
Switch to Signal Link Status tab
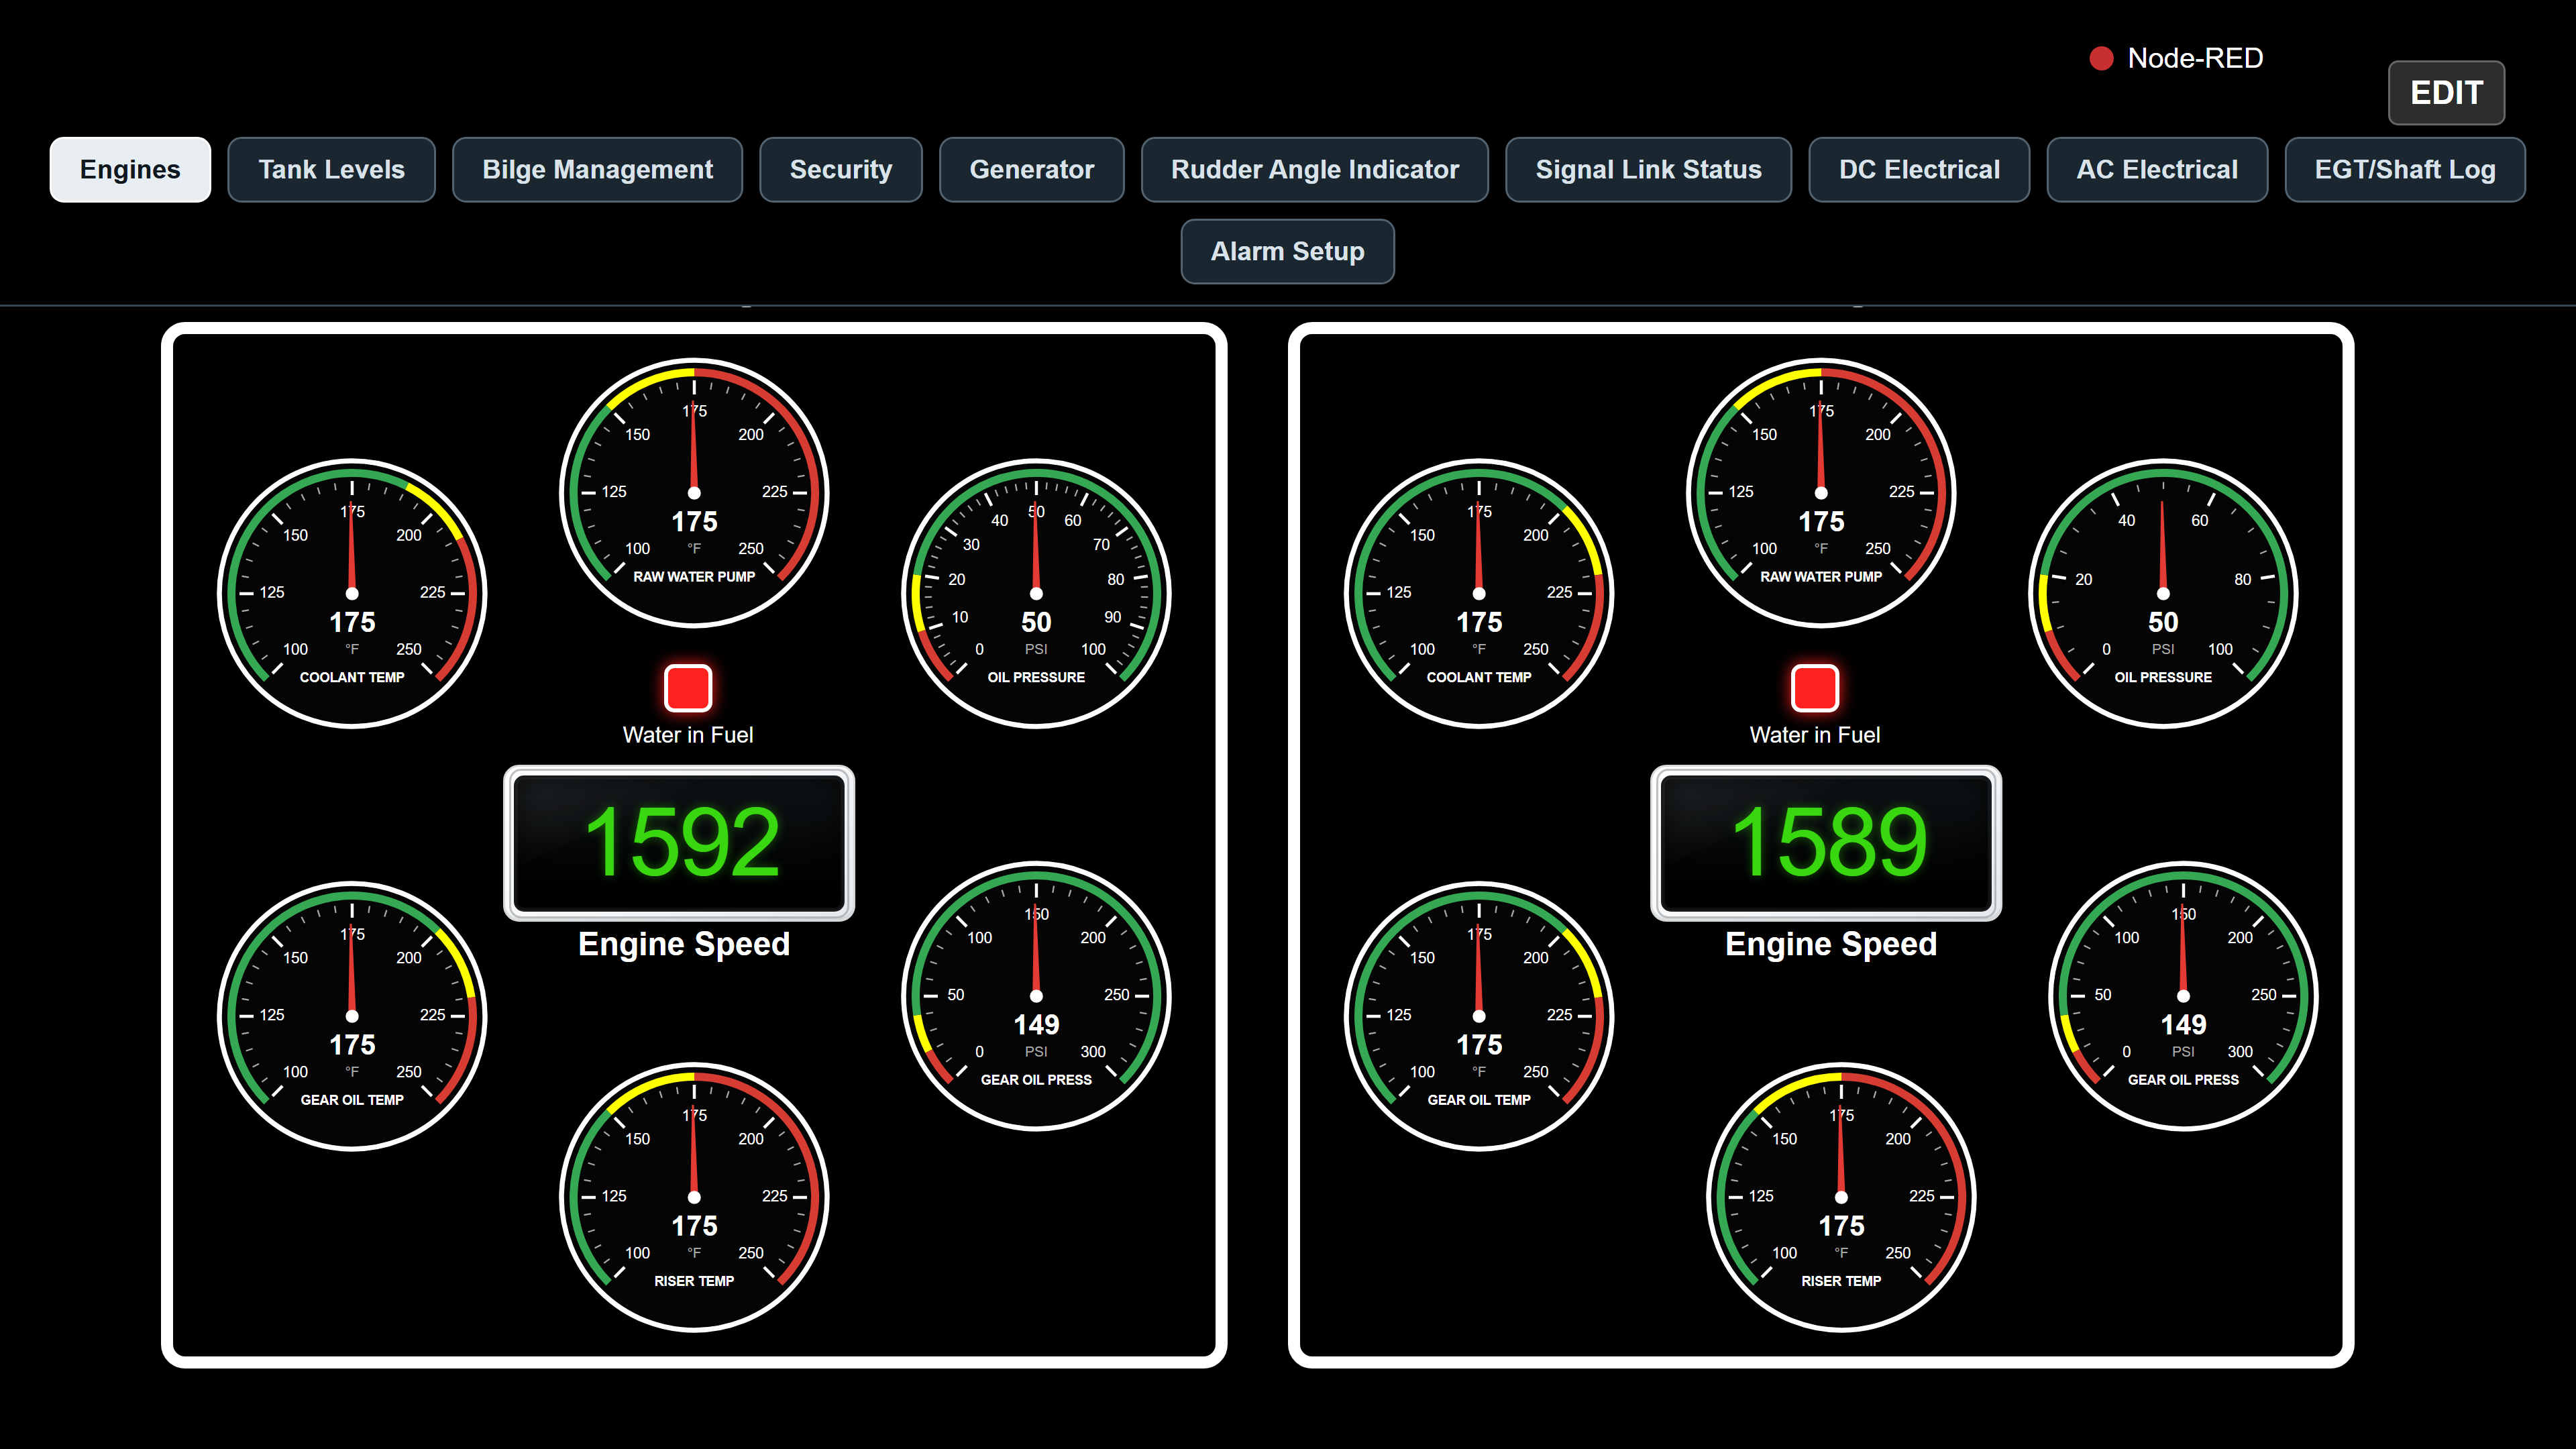click(1648, 170)
